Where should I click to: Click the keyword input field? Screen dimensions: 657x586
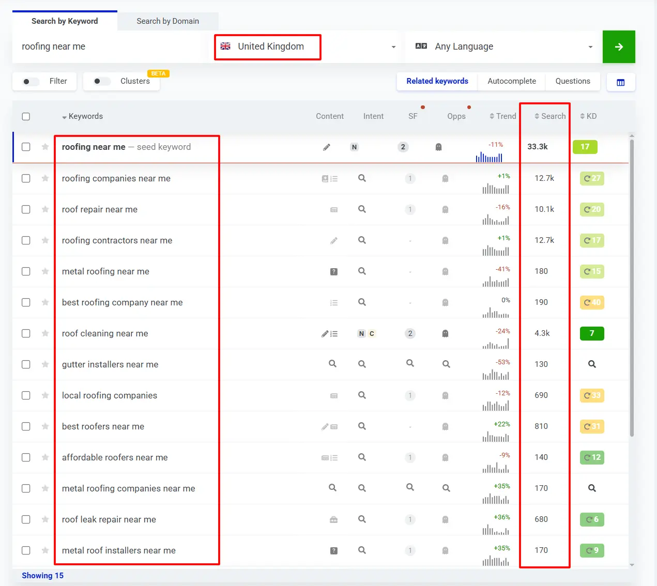click(111, 47)
